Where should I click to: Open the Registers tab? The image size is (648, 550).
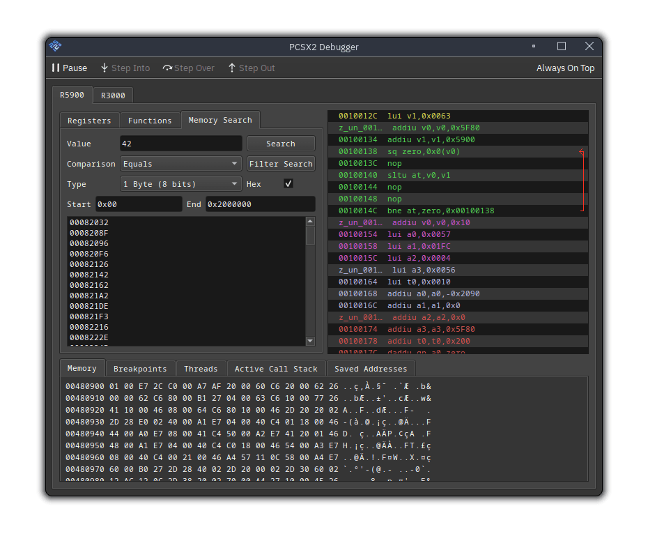pyautogui.click(x=89, y=121)
